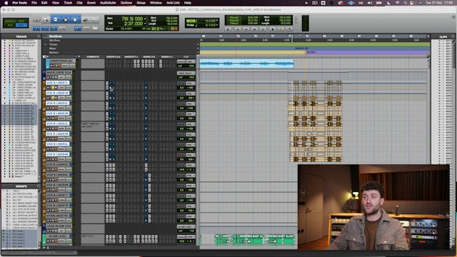Select the Selector tool
Screen dimensions: 457x257
(x=65, y=19)
